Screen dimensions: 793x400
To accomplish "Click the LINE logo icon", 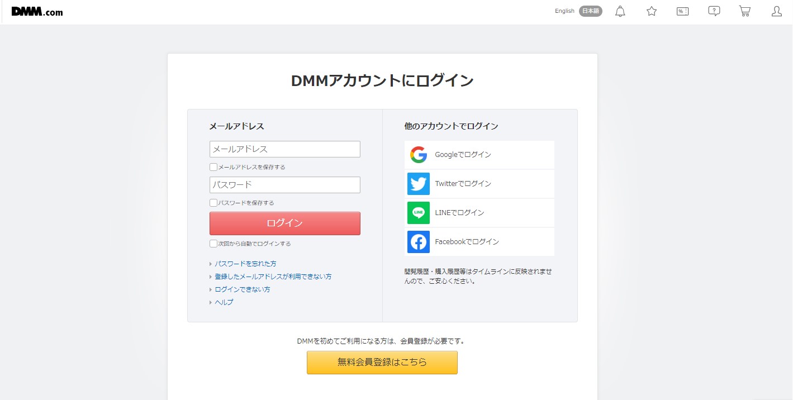I will pyautogui.click(x=419, y=213).
